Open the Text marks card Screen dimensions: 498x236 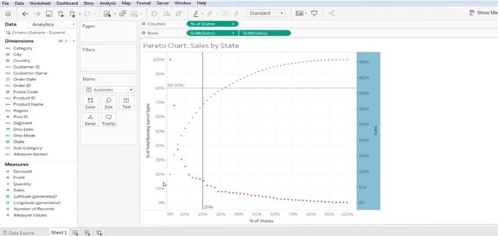(126, 103)
